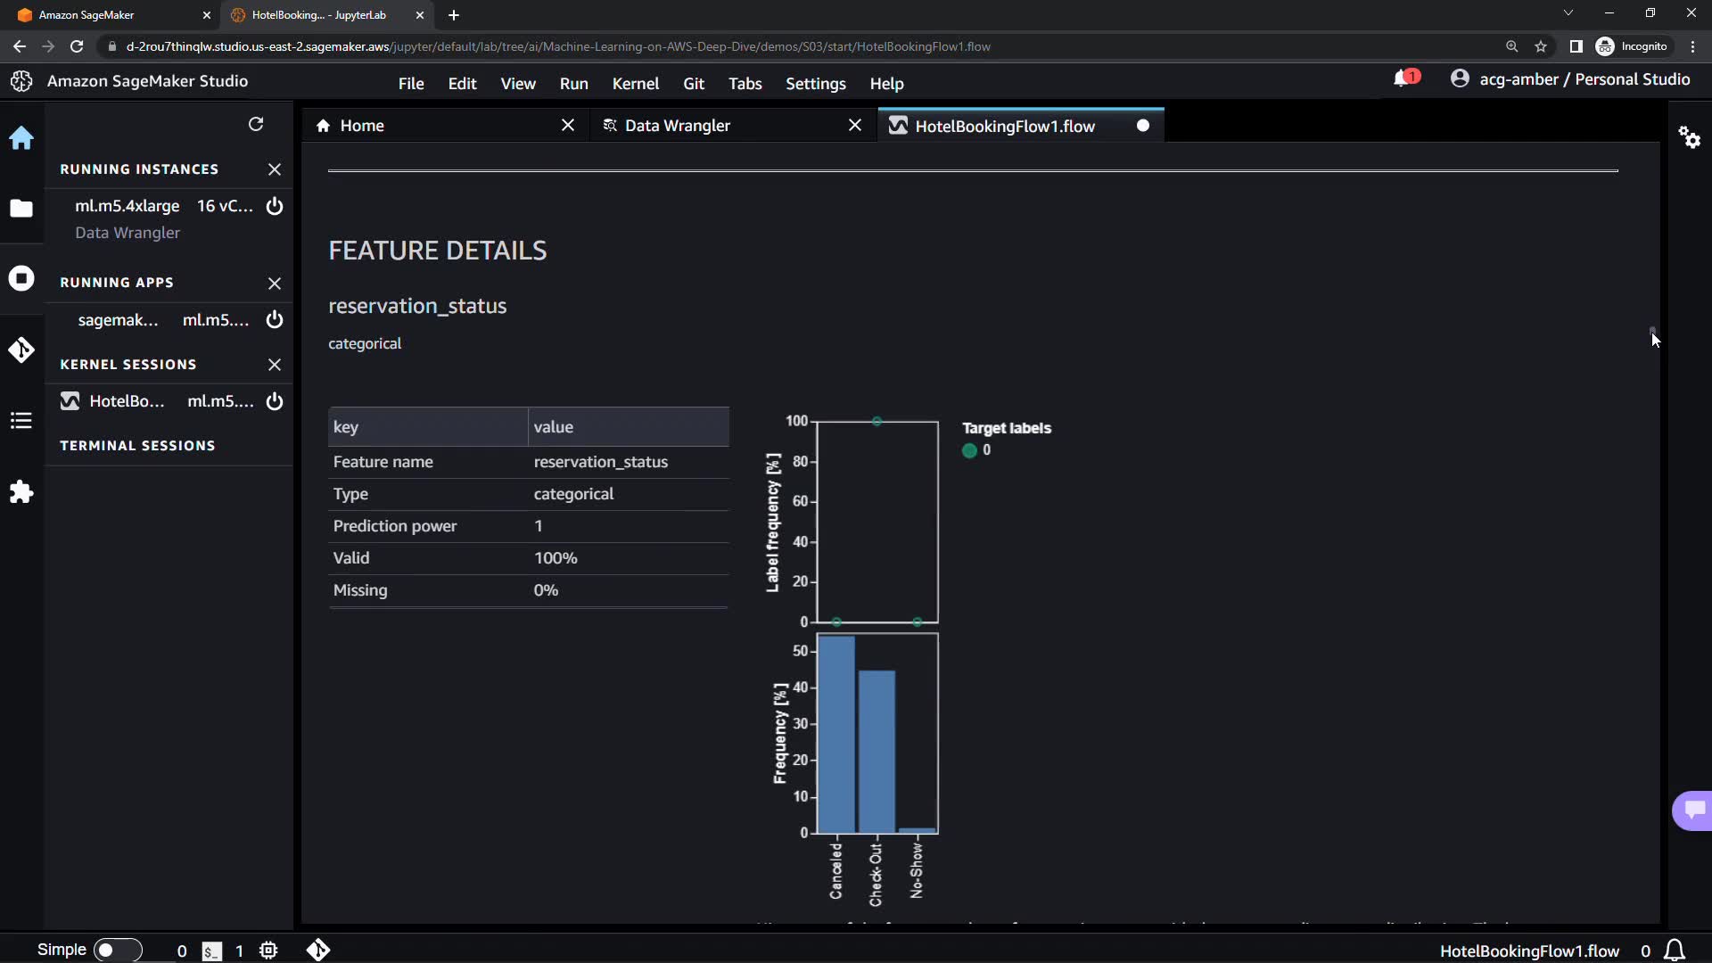This screenshot has height=963, width=1712.
Task: Switch to the Data Wrangler tab
Action: (678, 126)
